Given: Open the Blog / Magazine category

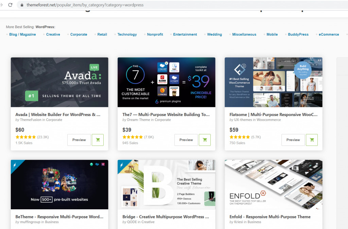Looking at the screenshot, I should coord(22,34).
